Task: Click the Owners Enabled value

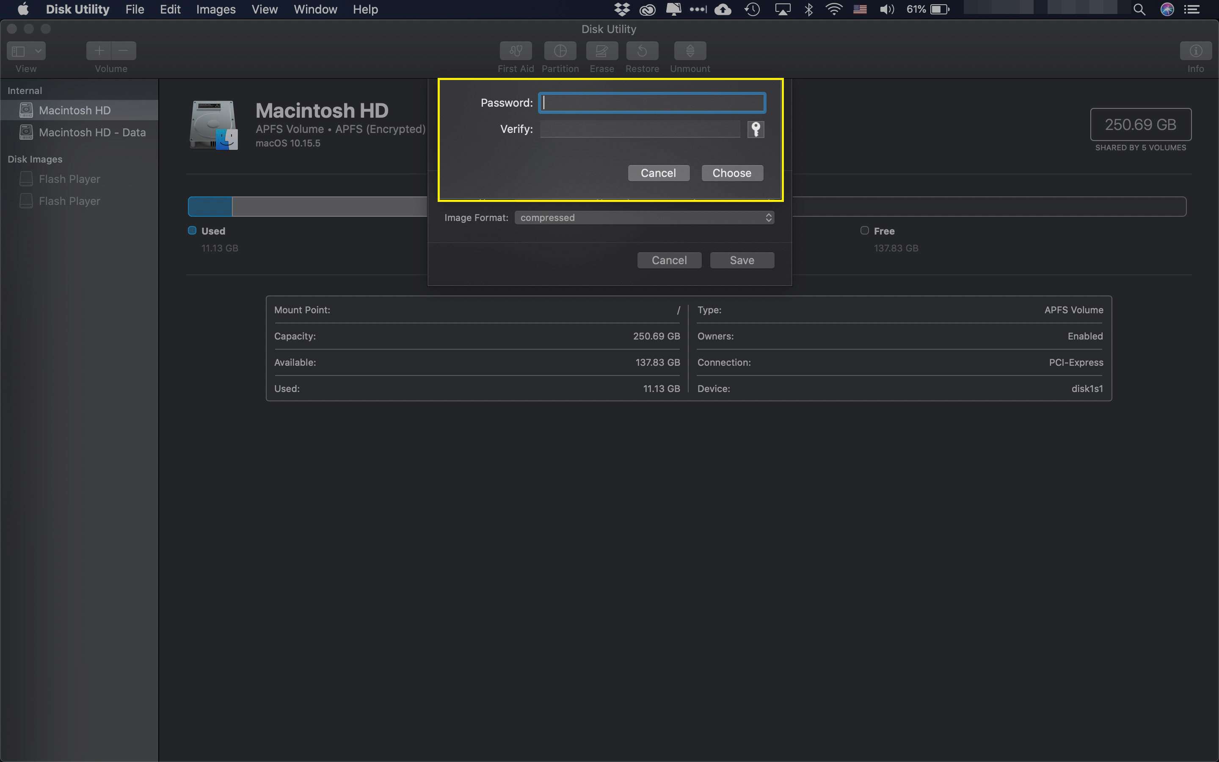Action: (x=1085, y=336)
